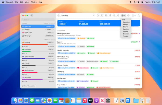Click the purple pin on Salary row
This screenshot has height=105, width=162.
pos(139,42)
